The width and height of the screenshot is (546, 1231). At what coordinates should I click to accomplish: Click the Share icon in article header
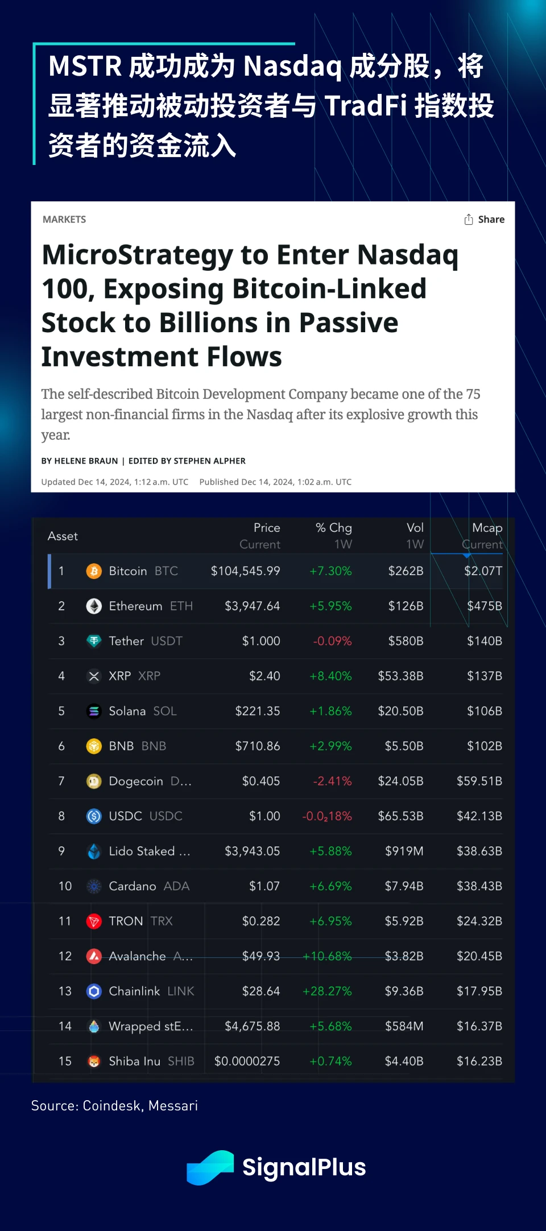(x=469, y=220)
